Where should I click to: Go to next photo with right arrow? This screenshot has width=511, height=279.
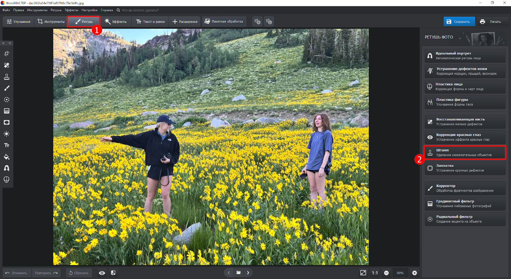[x=248, y=273]
